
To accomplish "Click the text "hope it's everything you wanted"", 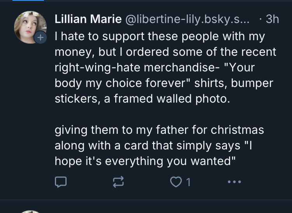I will pyautogui.click(x=145, y=161).
